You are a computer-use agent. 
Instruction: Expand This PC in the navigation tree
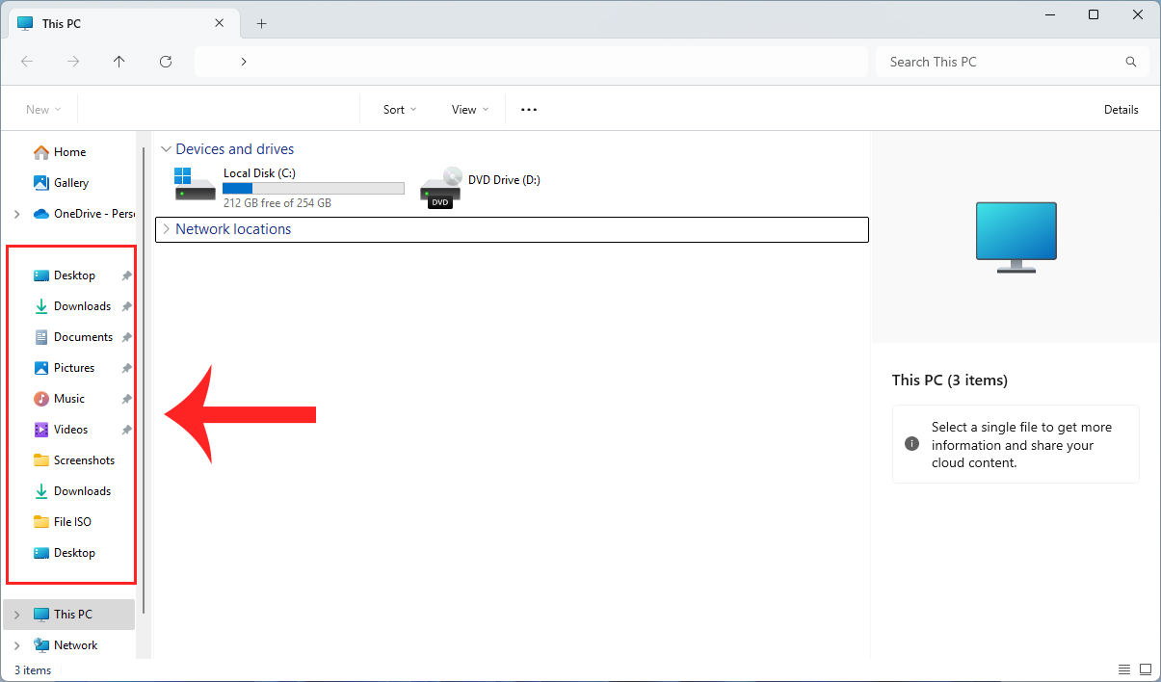tap(17, 614)
